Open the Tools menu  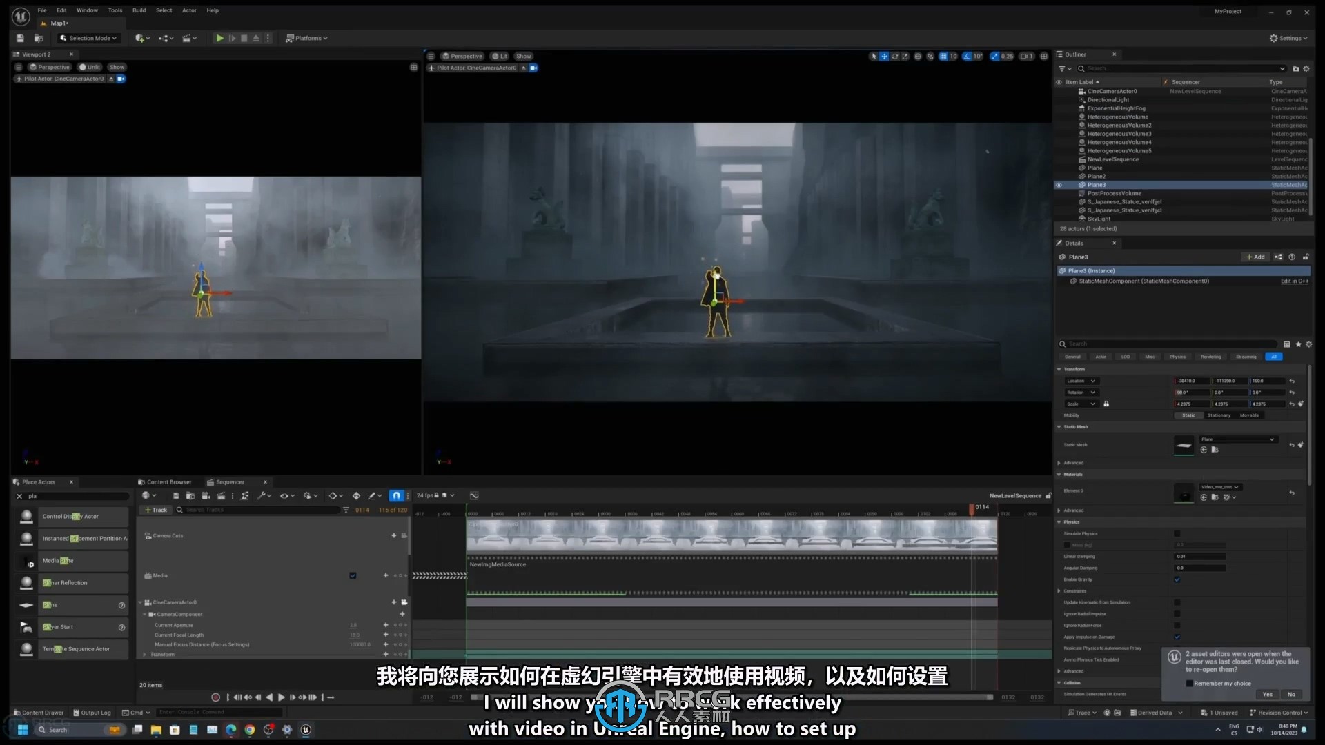pyautogui.click(x=115, y=10)
